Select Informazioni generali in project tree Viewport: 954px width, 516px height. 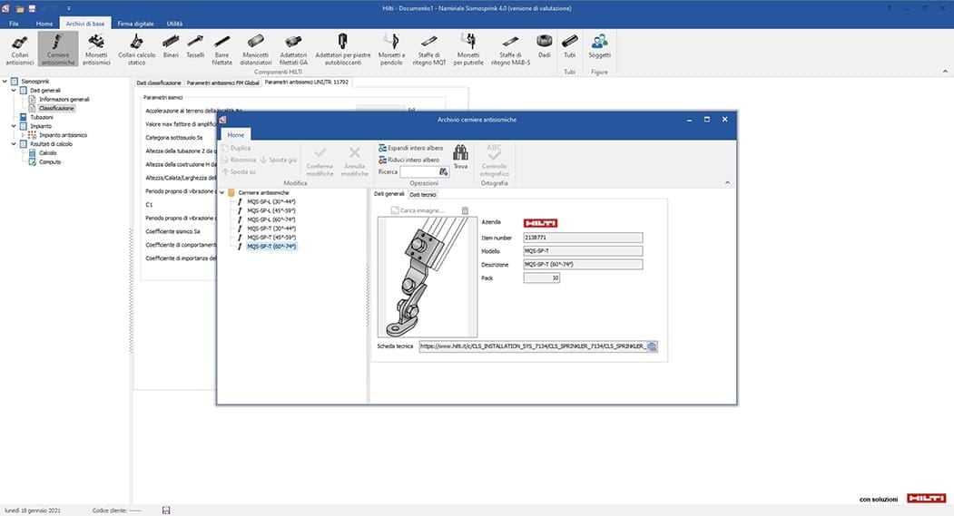pos(64,99)
